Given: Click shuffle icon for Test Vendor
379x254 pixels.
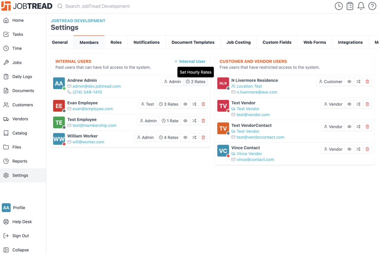Looking at the screenshot, I should click(x=358, y=104).
